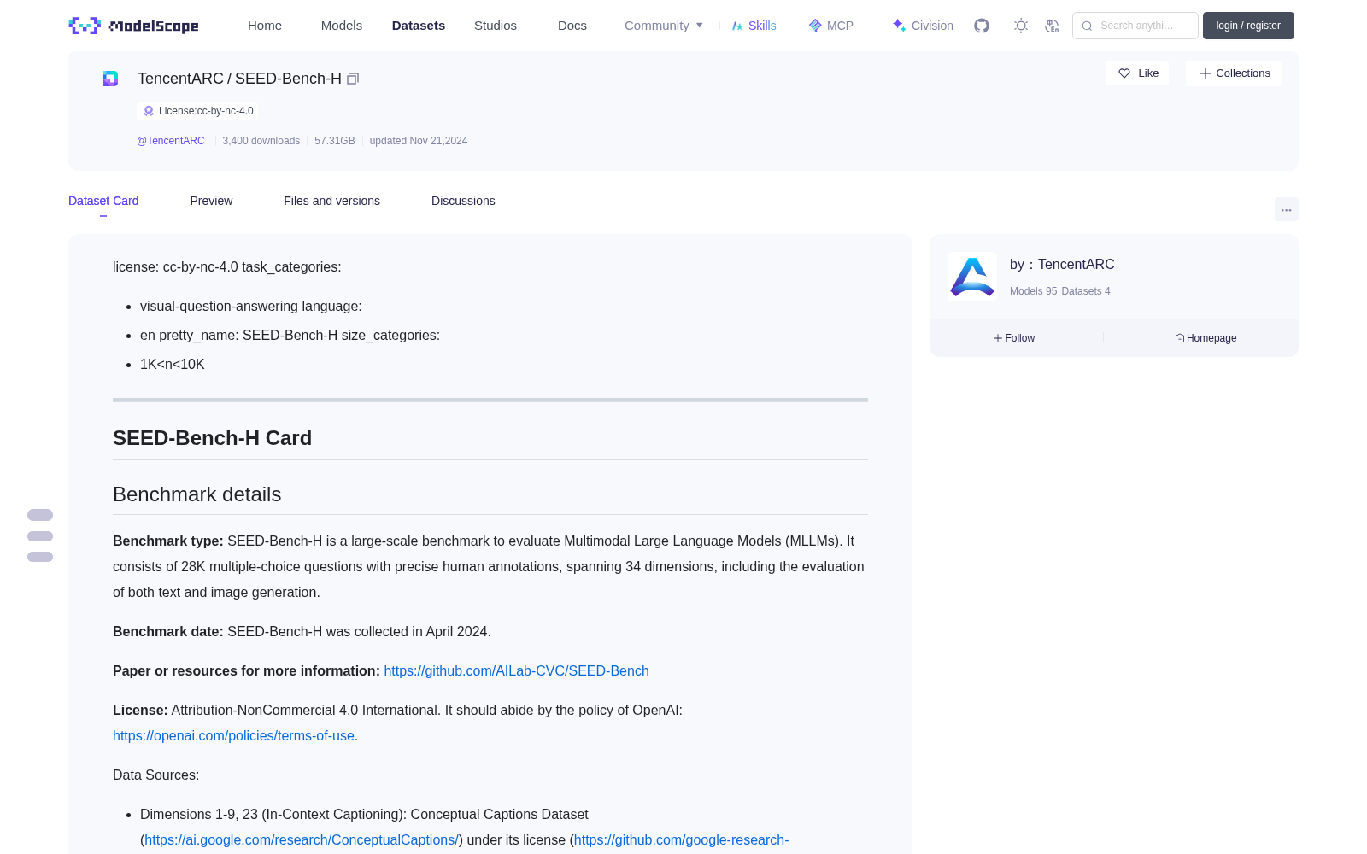
Task: Open the @TencentARC author link
Action: pyautogui.click(x=171, y=141)
